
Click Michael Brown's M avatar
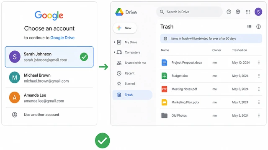(x=15, y=77)
